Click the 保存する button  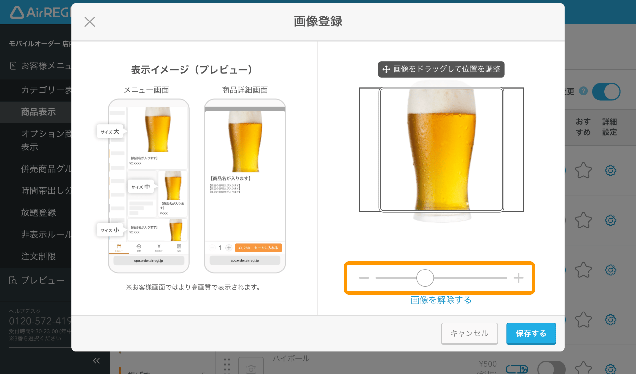click(531, 333)
